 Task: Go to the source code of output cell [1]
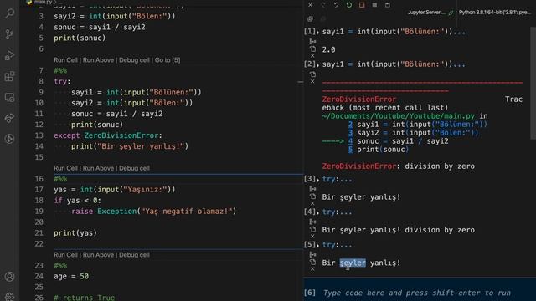312,42
